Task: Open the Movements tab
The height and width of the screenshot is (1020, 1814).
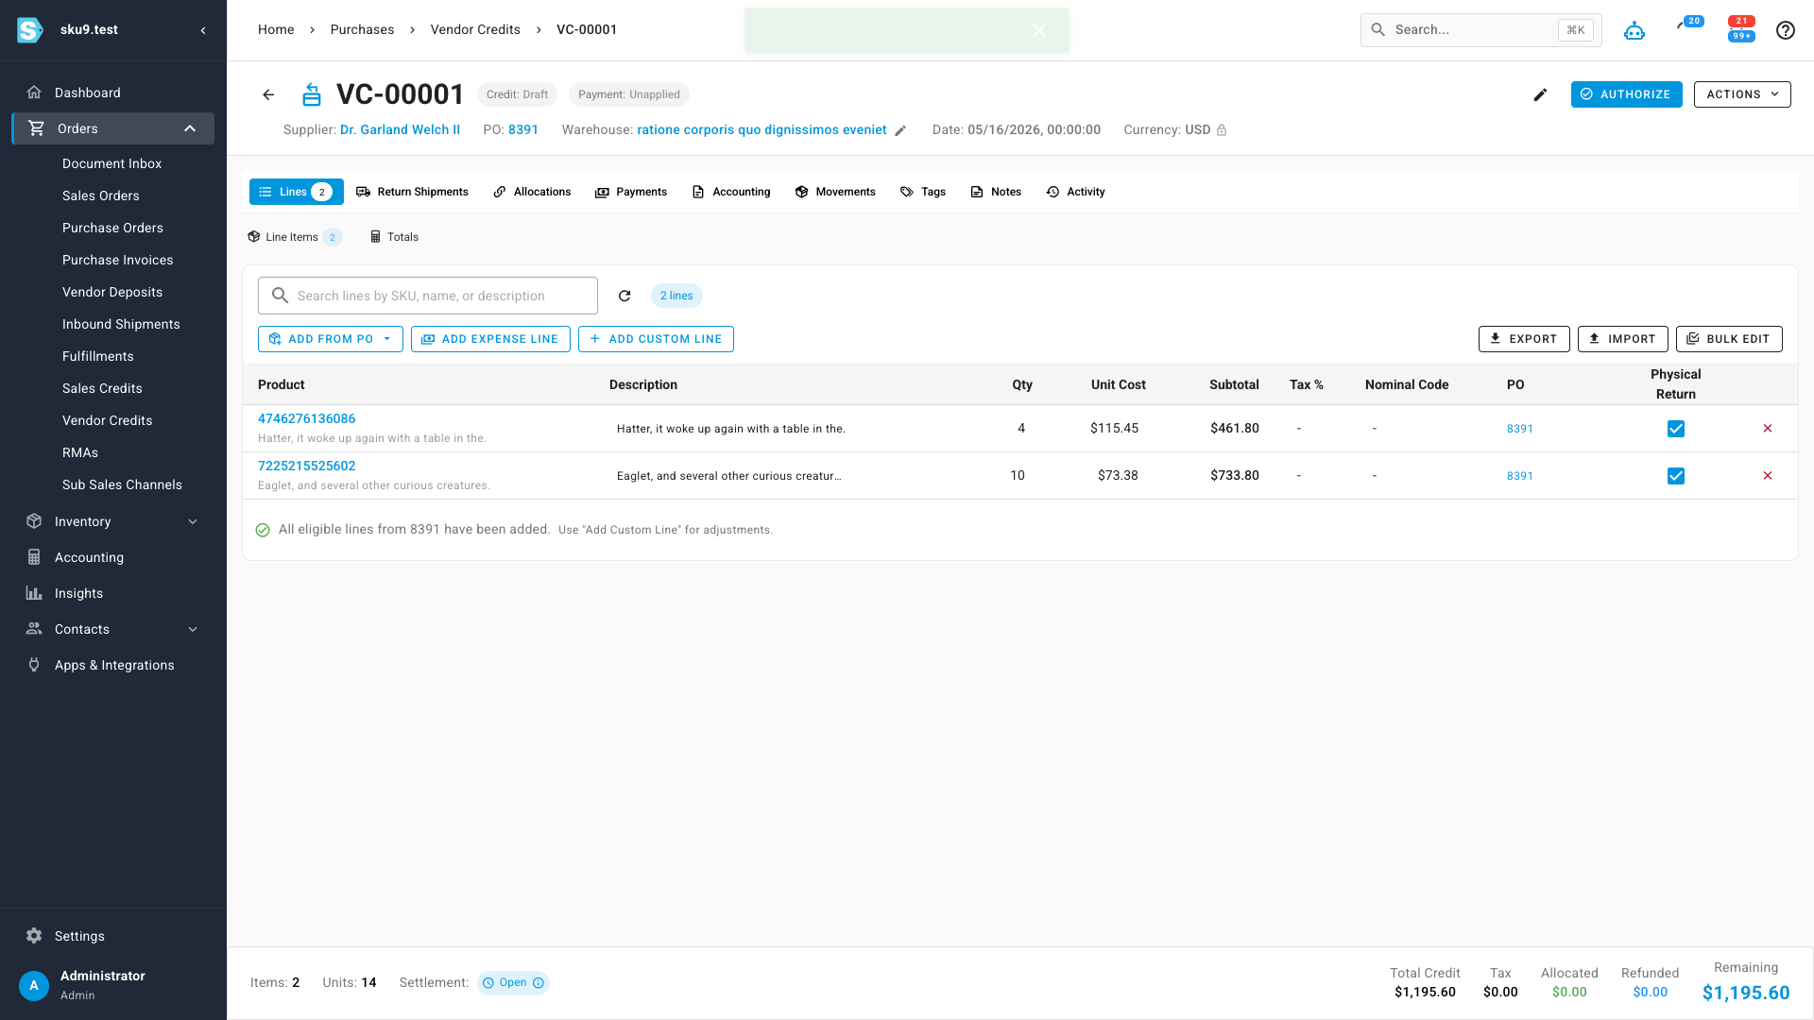Action: [x=835, y=192]
